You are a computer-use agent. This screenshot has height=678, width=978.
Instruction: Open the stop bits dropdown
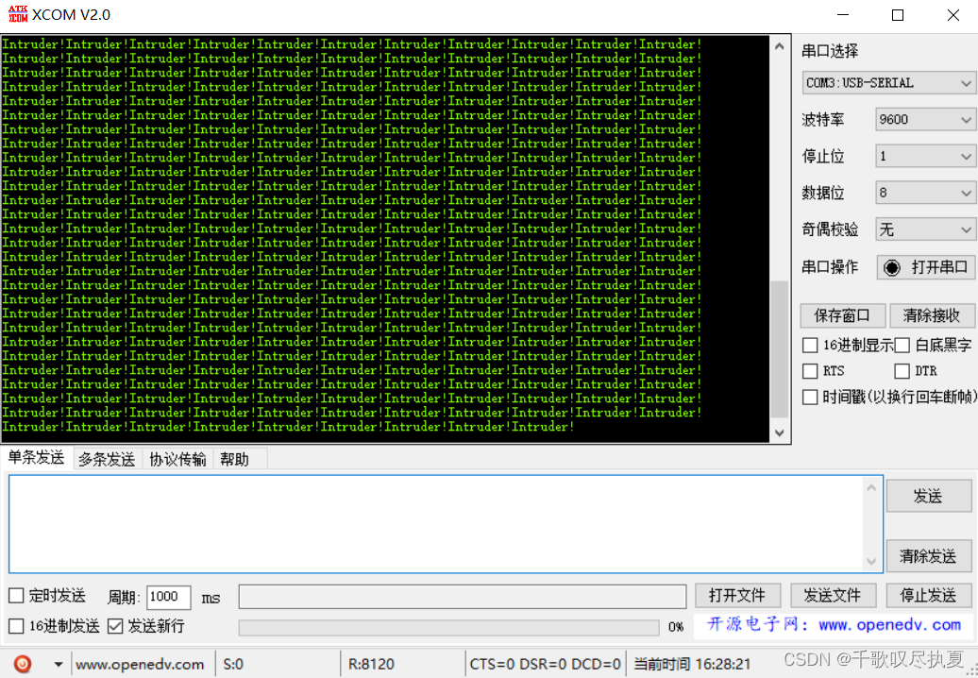coord(925,156)
